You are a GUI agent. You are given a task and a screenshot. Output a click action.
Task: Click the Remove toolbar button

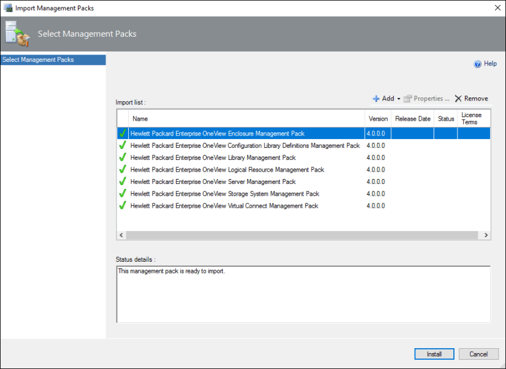pos(472,99)
